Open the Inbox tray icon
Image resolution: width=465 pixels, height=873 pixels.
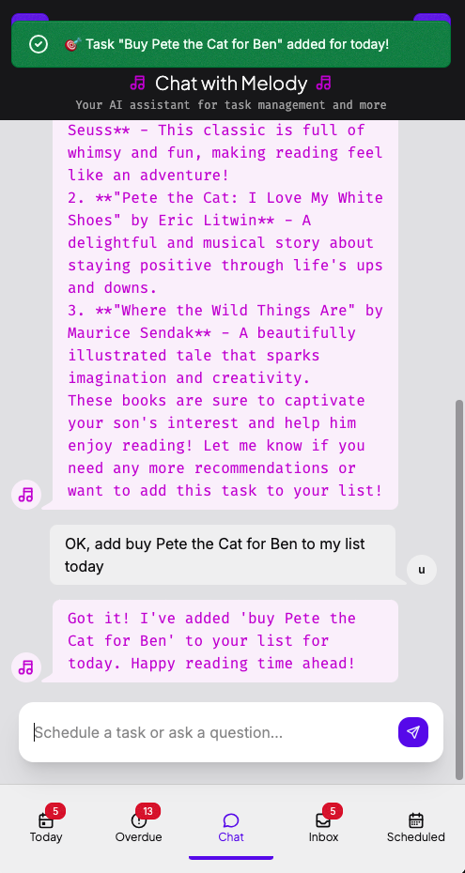pos(323,820)
